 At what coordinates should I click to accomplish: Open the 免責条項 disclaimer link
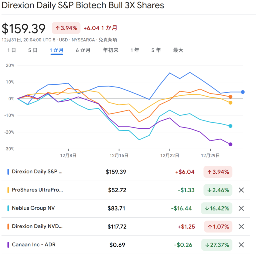[108, 40]
